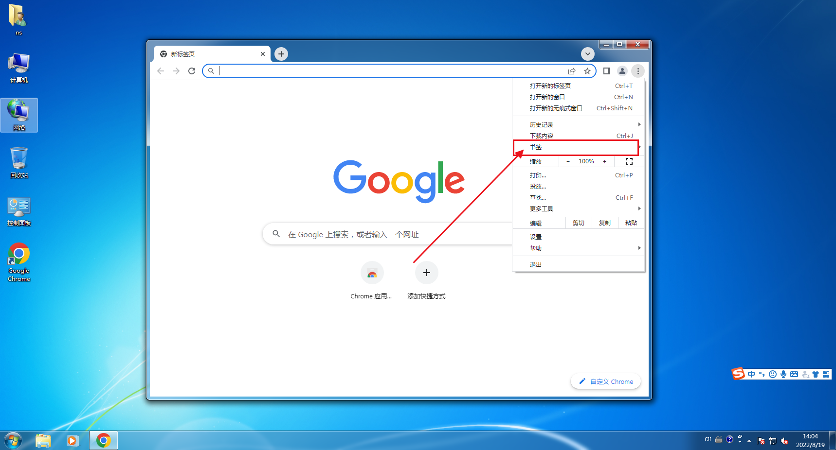Open 下载内容 from the menu

(x=579, y=136)
